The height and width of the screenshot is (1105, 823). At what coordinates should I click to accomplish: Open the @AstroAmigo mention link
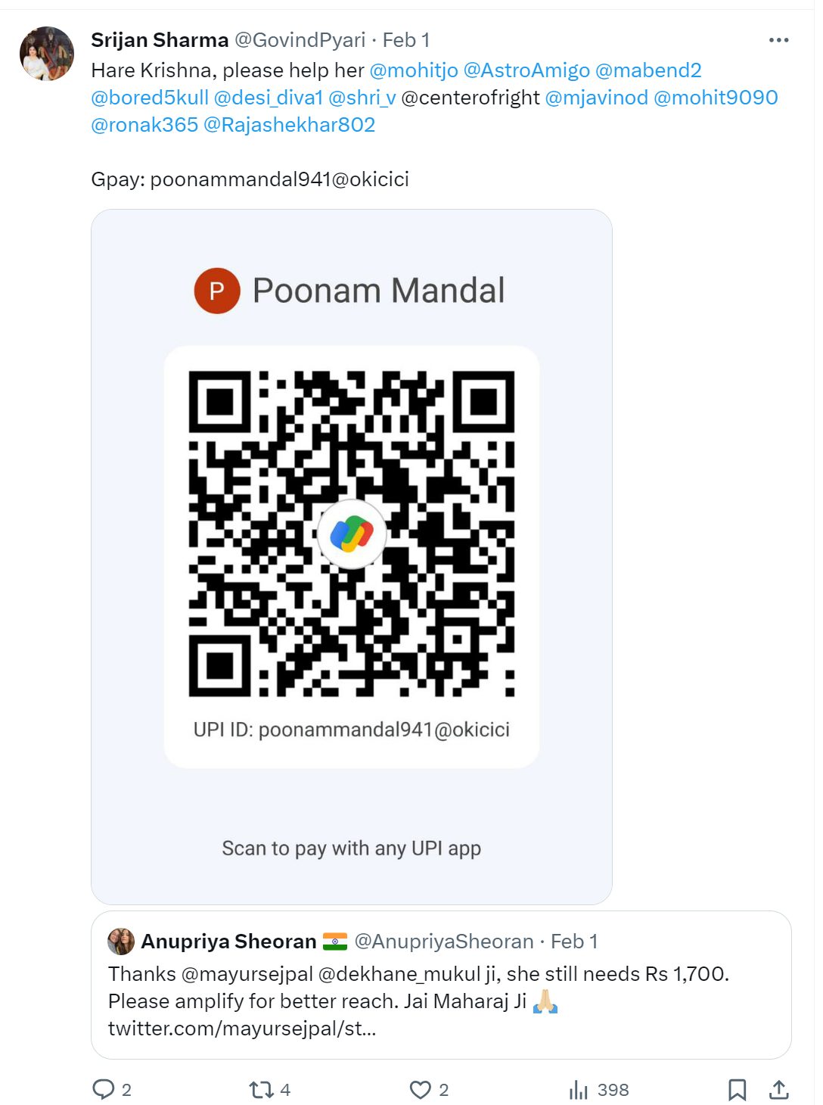coord(526,70)
